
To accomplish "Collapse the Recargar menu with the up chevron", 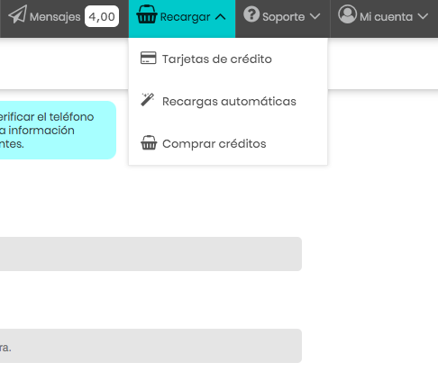I will coord(221,17).
